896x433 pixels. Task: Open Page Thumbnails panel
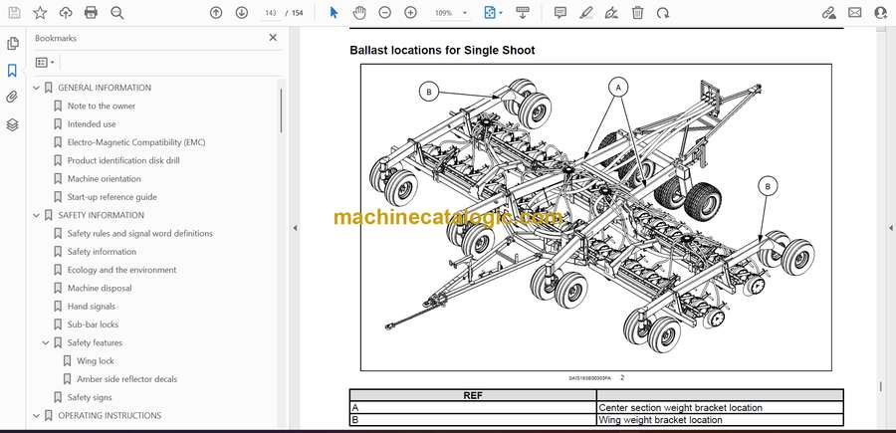[13, 44]
